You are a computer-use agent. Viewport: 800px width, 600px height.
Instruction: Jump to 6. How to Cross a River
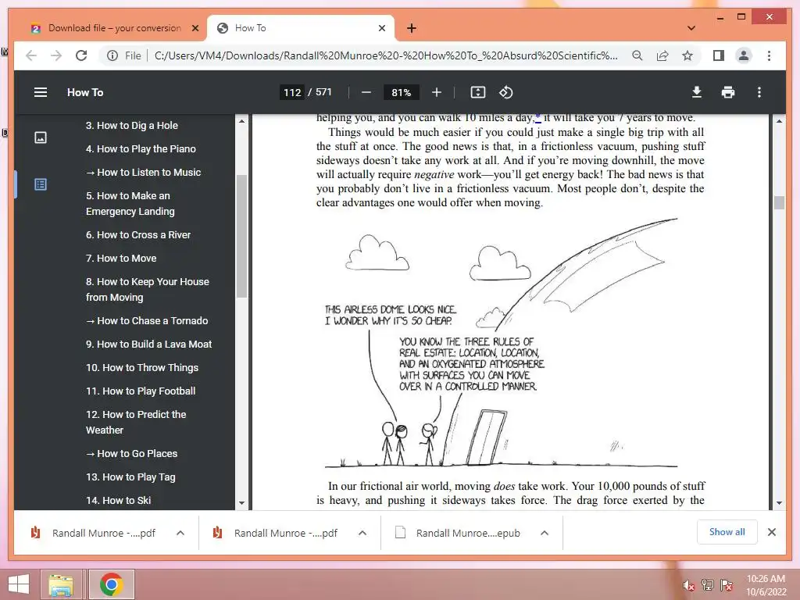click(138, 234)
